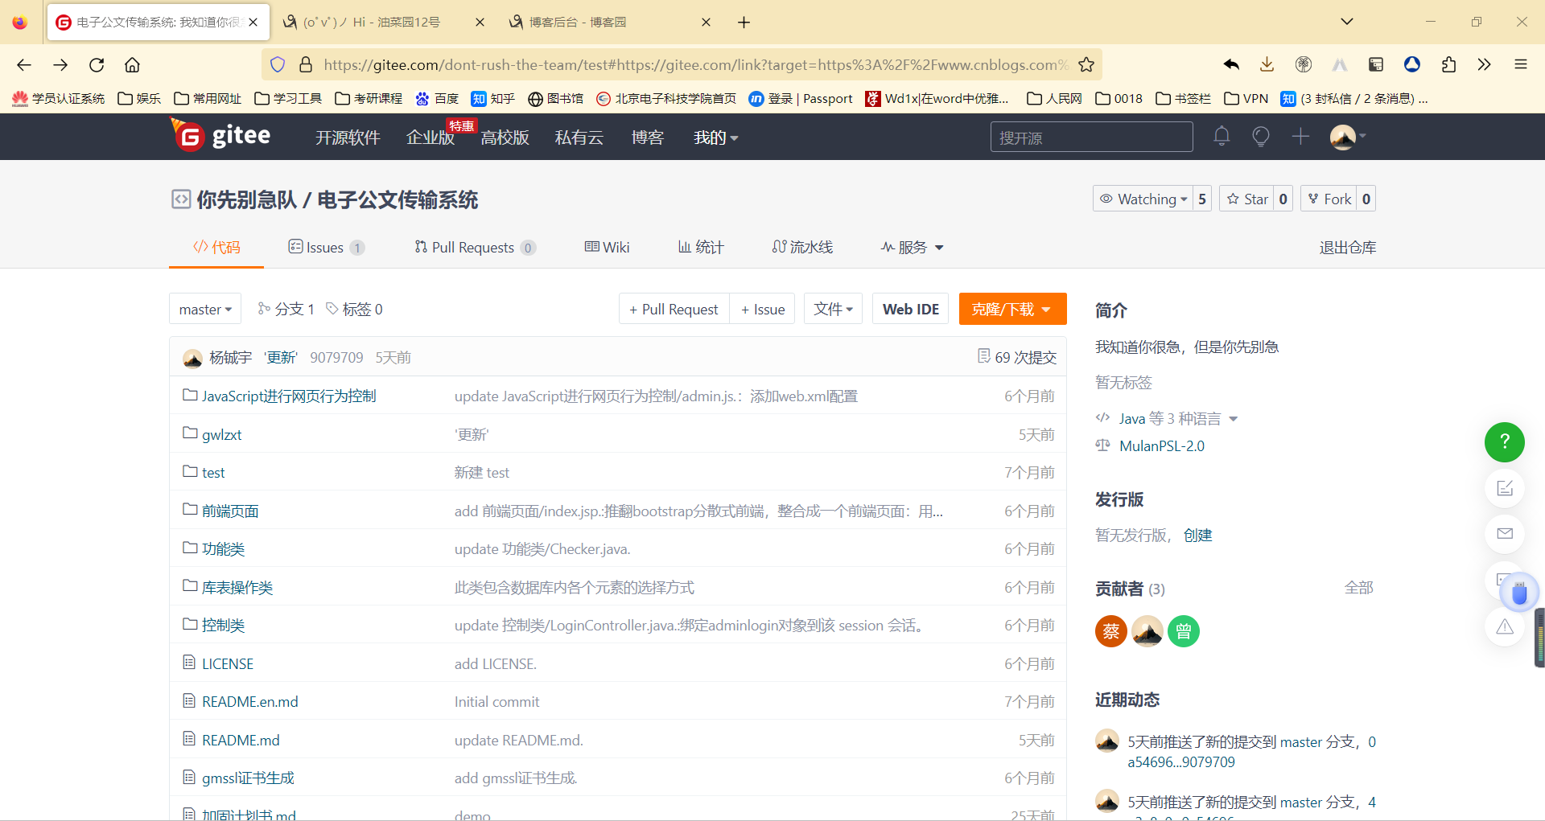Click 创建 release link
The width and height of the screenshot is (1545, 821).
(1197, 535)
